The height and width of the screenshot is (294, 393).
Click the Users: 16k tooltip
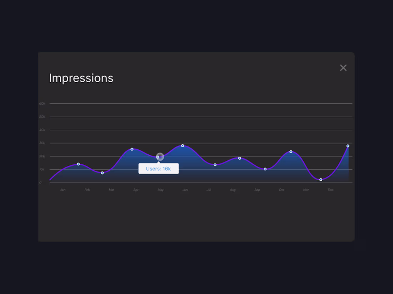point(159,168)
